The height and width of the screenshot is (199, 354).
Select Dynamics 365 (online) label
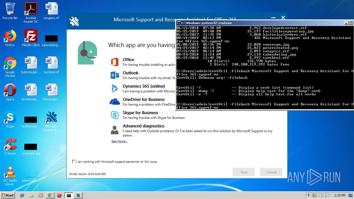pyautogui.click(x=144, y=86)
